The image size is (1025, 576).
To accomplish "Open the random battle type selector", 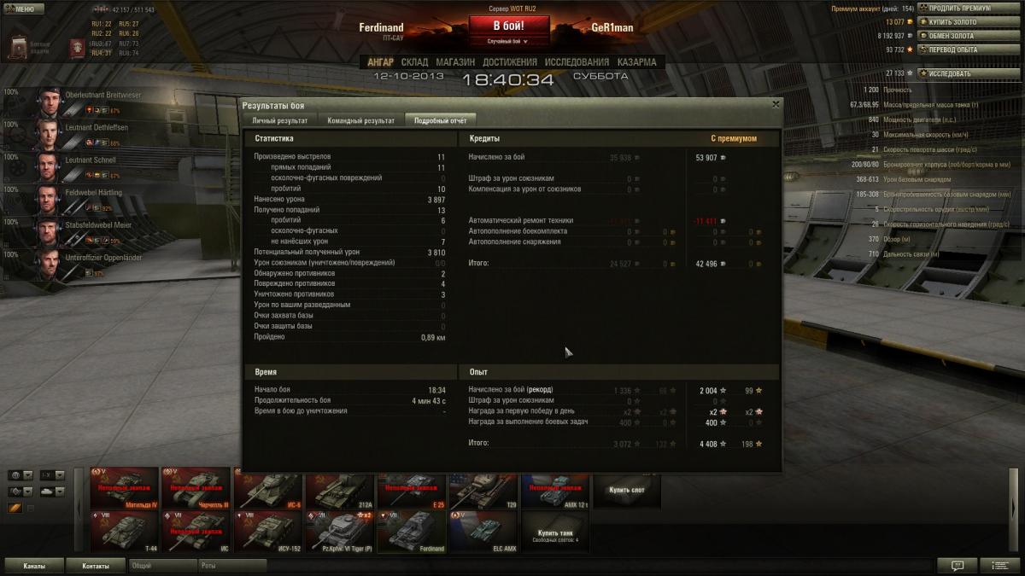I will (x=507, y=41).
